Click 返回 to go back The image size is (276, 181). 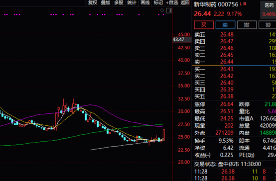click(x=185, y=2)
